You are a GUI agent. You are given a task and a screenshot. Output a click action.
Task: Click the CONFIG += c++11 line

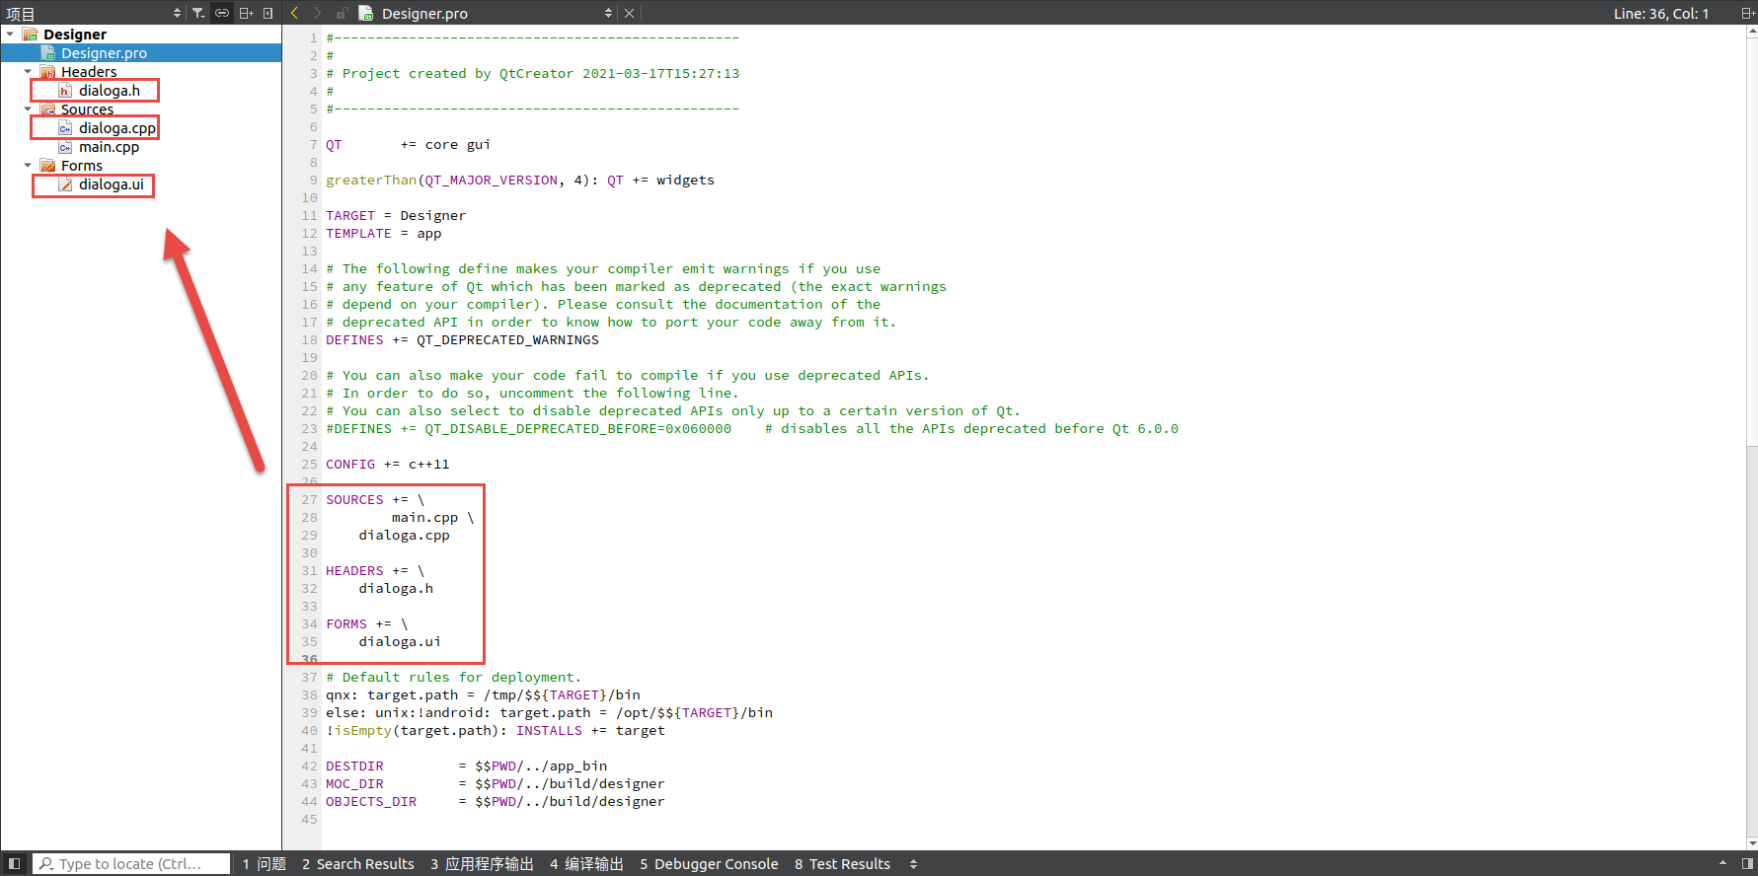tap(388, 465)
